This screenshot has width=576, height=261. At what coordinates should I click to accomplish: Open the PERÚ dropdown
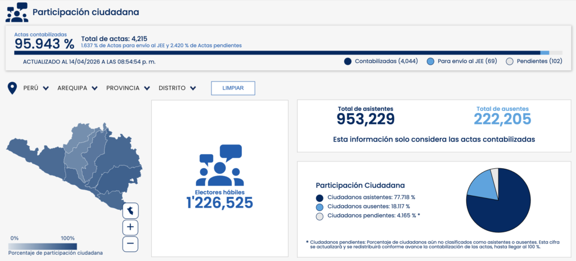point(36,88)
